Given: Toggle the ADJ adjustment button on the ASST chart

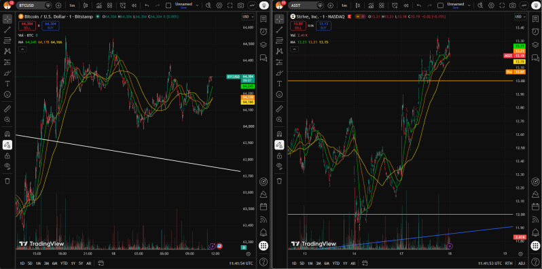Looking at the screenshot, I should click(x=522, y=264).
